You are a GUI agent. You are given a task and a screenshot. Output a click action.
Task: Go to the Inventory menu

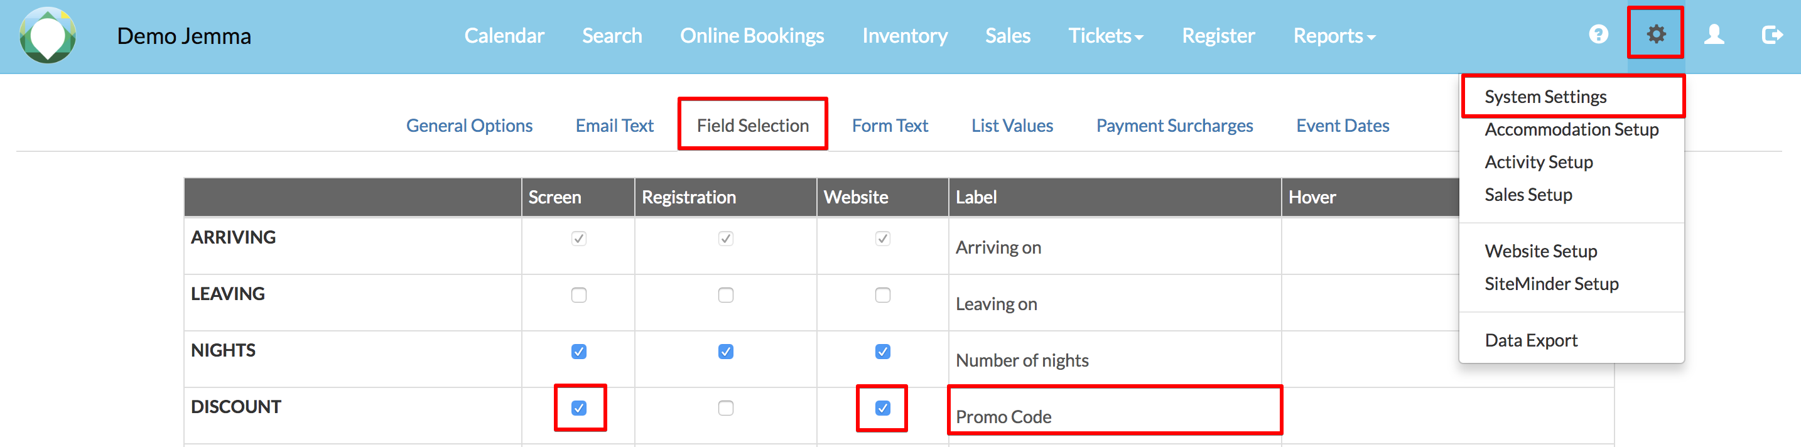pyautogui.click(x=905, y=35)
